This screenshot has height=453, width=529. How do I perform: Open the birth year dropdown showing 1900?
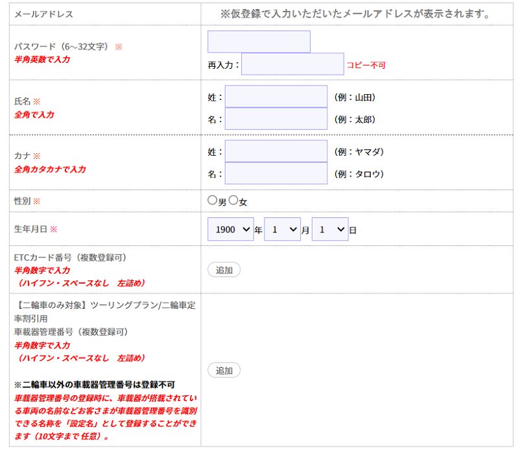pos(231,229)
